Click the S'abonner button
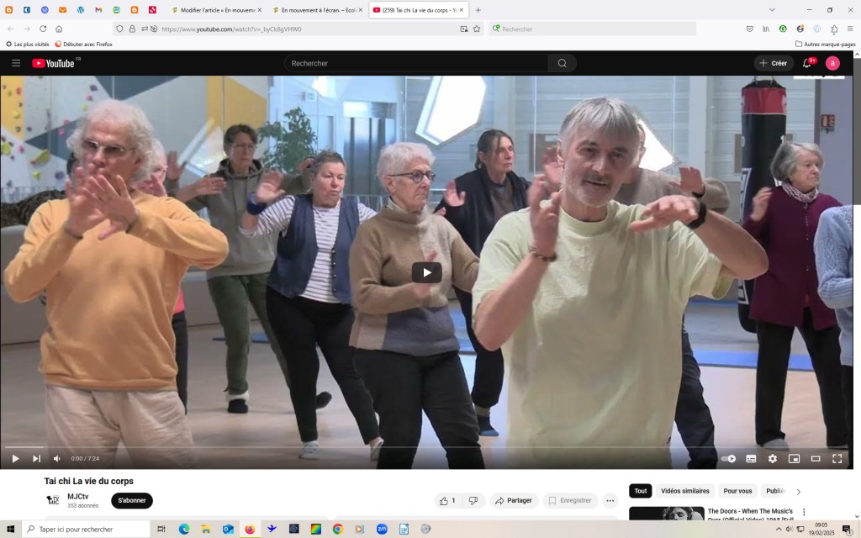861x538 pixels. coord(132,500)
